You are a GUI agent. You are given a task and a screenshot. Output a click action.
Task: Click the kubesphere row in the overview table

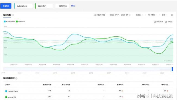pyautogui.click(x=88, y=91)
